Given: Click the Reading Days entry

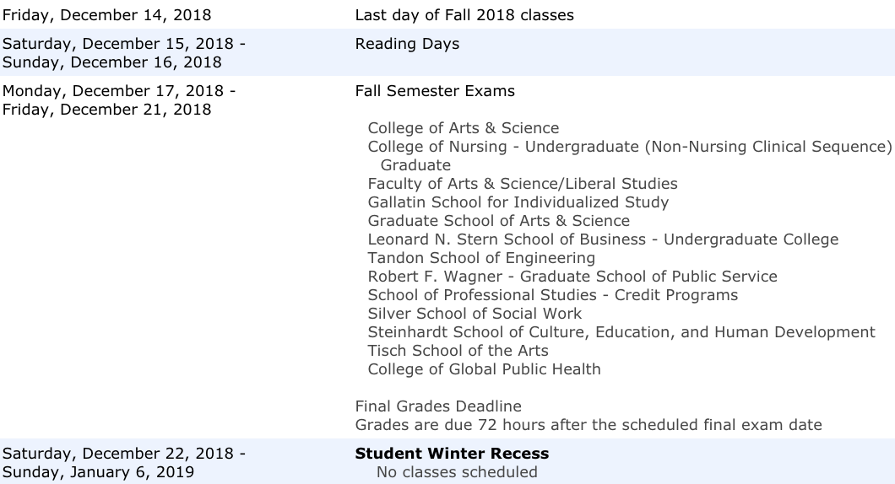Looking at the screenshot, I should coord(407,44).
